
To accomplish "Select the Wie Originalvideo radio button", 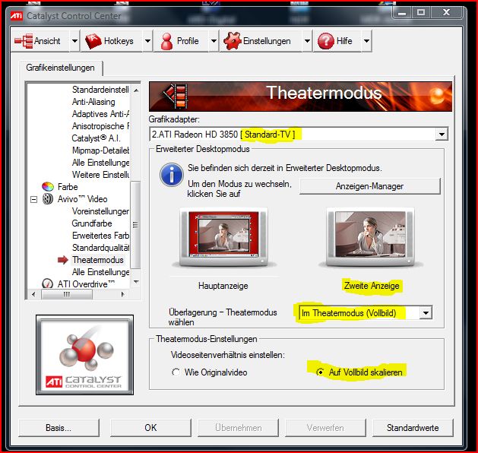I will 176,372.
